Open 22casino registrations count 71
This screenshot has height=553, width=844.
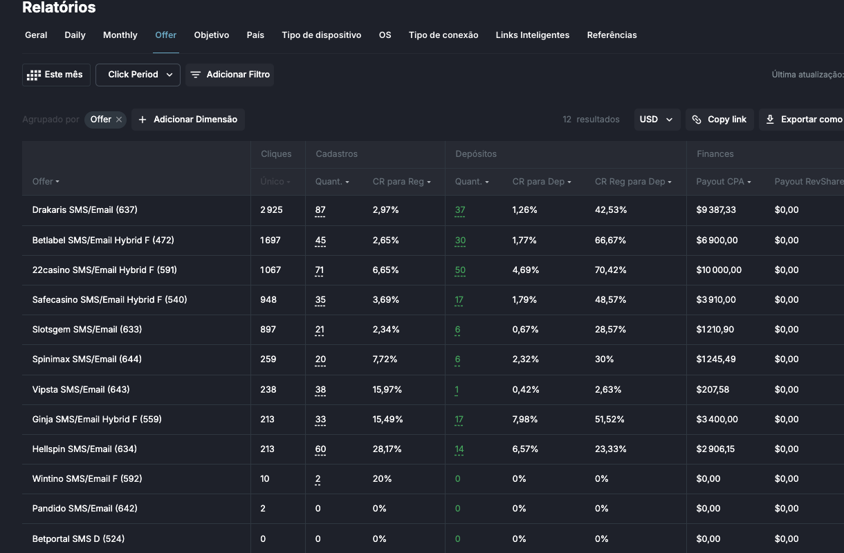pos(320,270)
